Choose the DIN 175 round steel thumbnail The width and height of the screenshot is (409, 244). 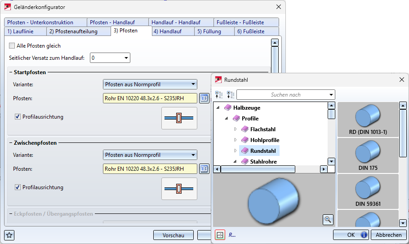[x=368, y=155]
